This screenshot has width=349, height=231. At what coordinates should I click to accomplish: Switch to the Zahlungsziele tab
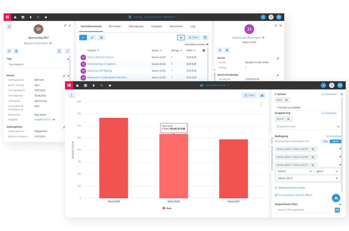136,26
